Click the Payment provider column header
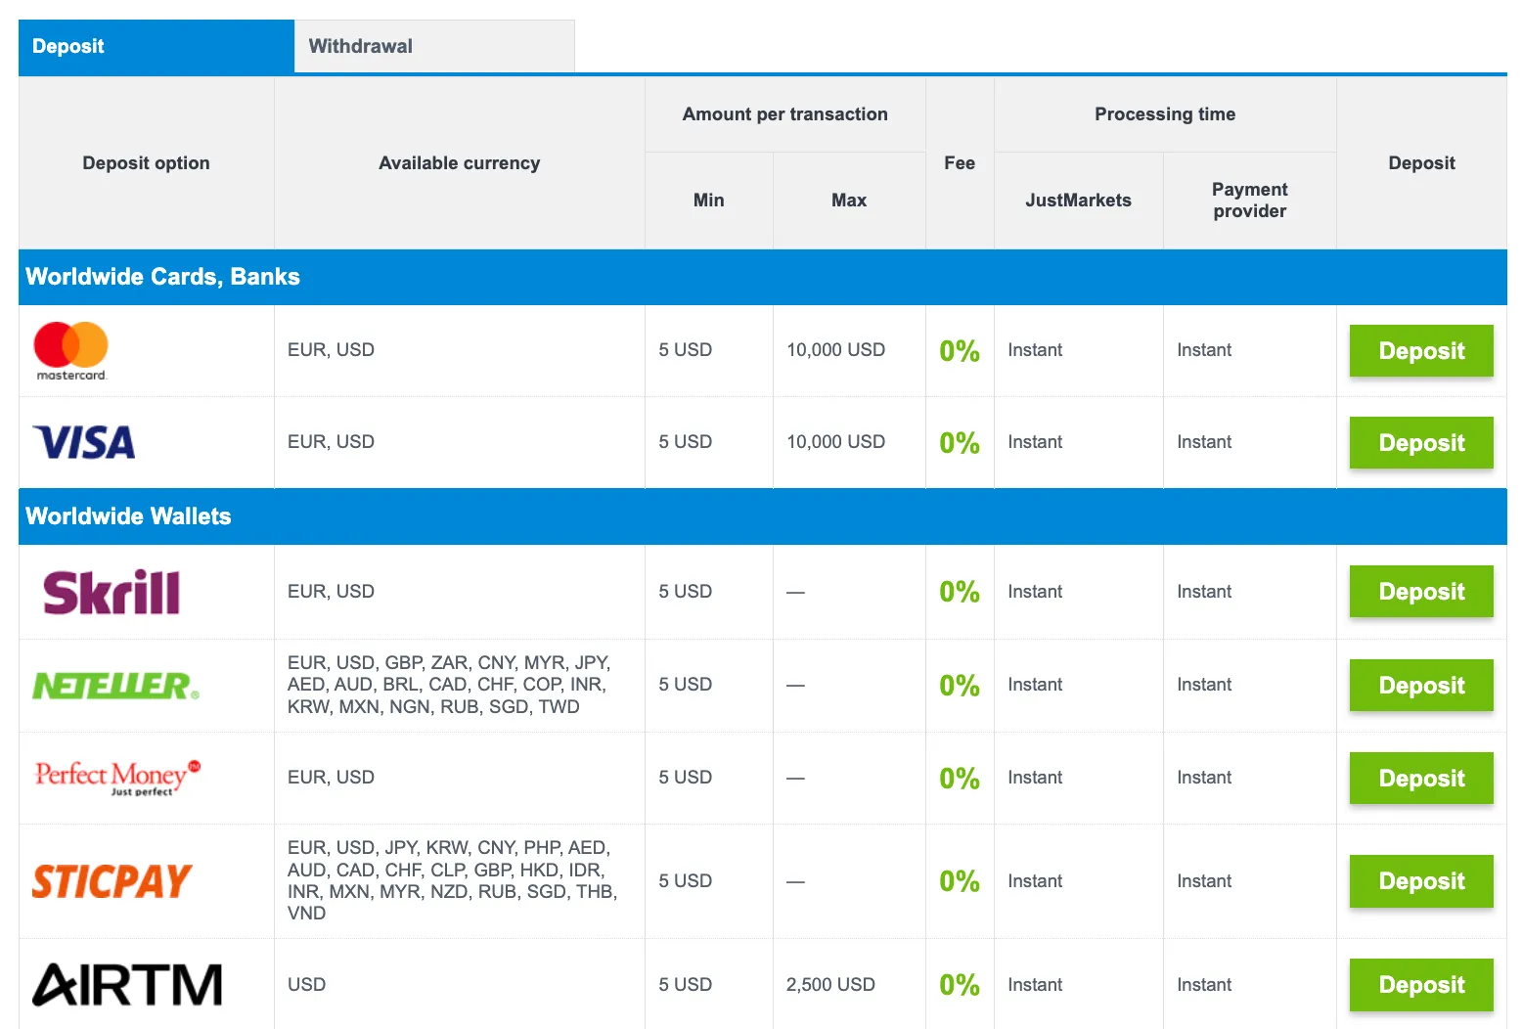This screenshot has width=1522, height=1029. tap(1250, 201)
